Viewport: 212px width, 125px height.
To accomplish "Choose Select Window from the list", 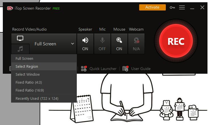I will click(44, 74).
